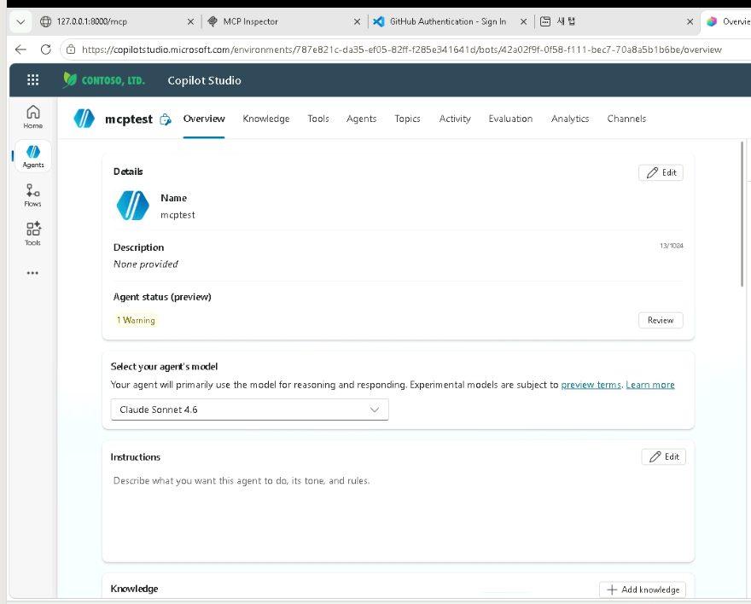The image size is (751, 604).
Task: Open the tab list dropdown chevron
Action: coord(20,21)
